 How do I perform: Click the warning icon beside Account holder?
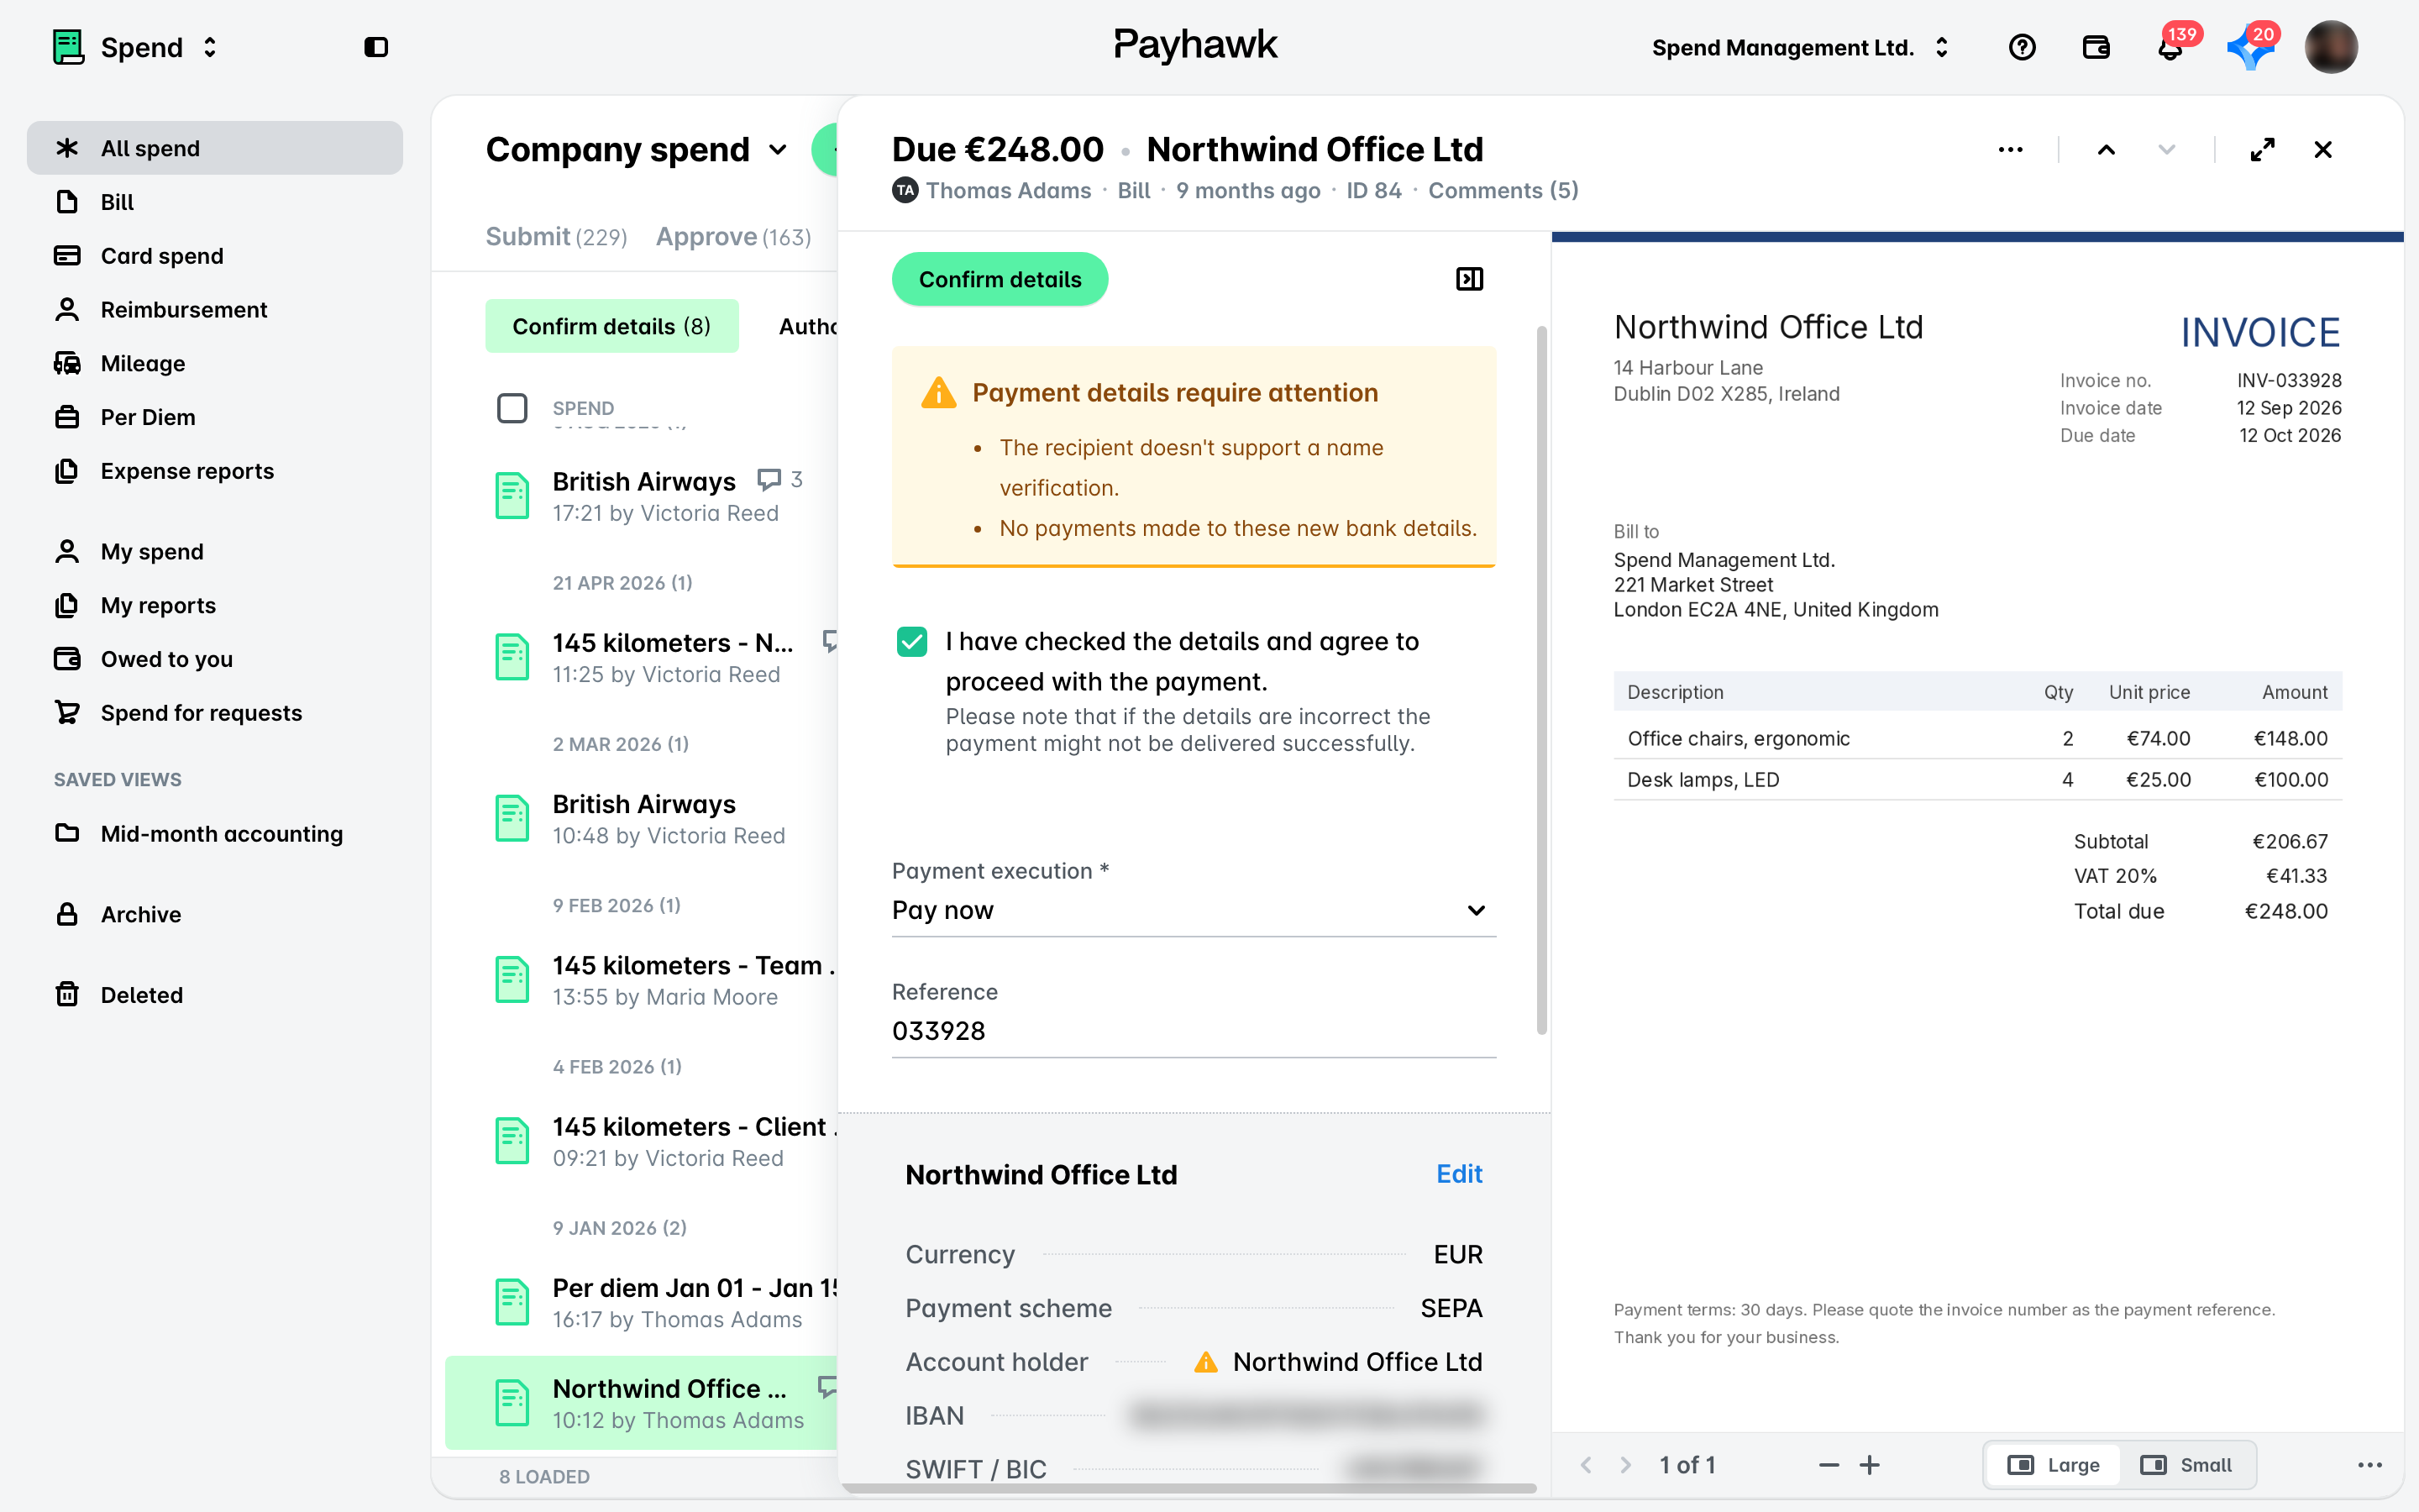pos(1206,1362)
